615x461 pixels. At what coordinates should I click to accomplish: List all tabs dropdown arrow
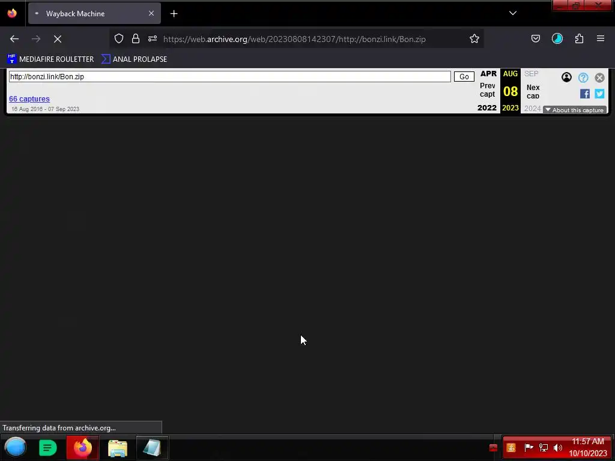tap(513, 13)
